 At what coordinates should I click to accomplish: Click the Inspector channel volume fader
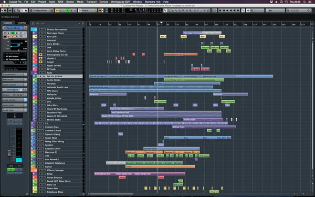[9, 153]
